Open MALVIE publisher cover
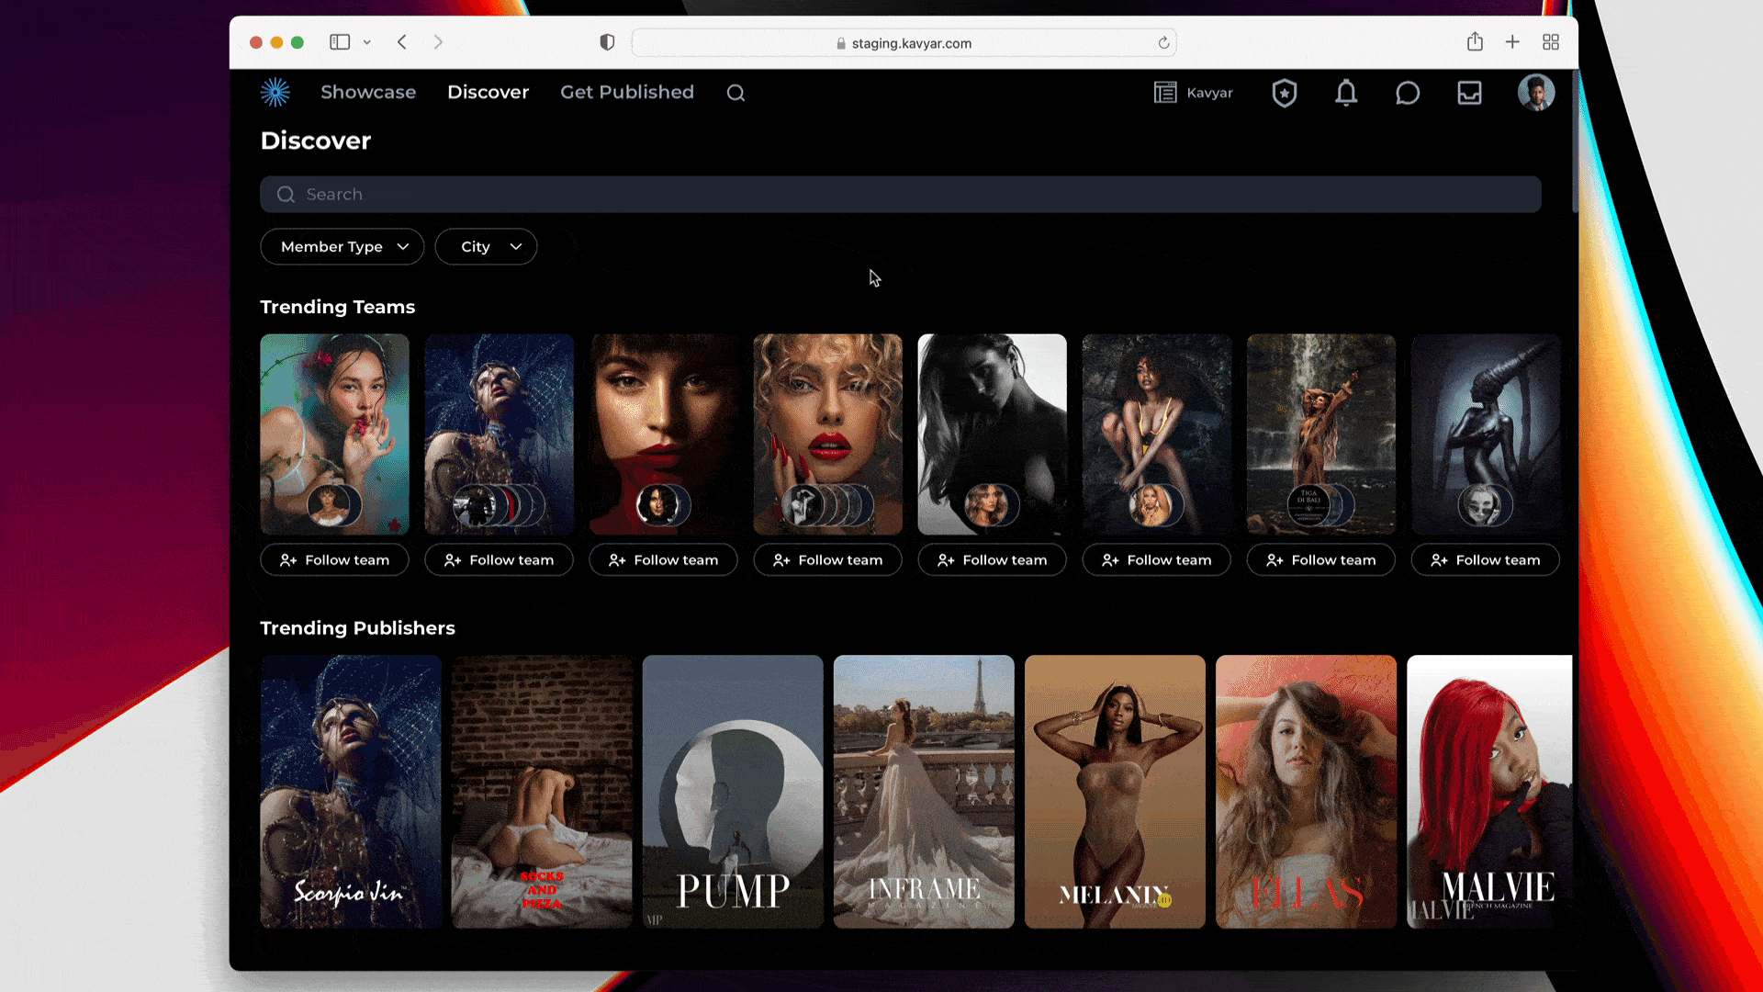 pos(1489,791)
